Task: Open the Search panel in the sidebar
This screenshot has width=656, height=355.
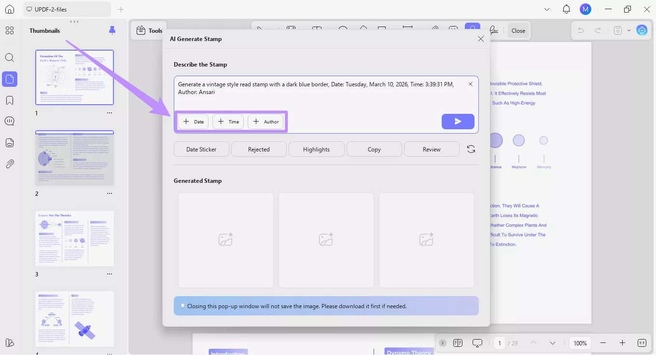Action: (x=10, y=57)
